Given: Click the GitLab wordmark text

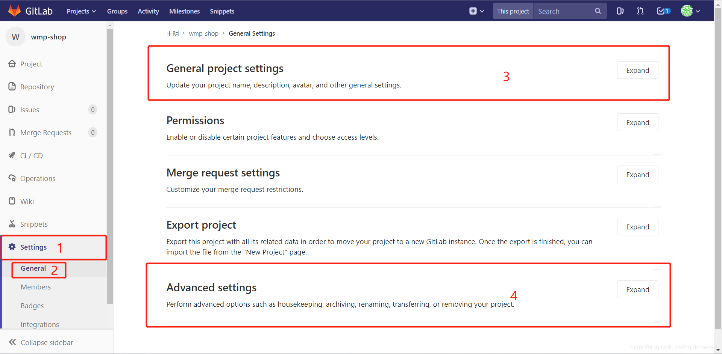Looking at the screenshot, I should pos(39,11).
